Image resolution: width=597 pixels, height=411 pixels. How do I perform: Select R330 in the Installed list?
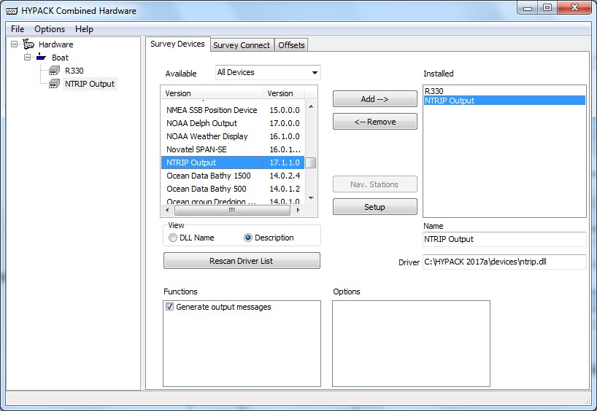[x=504, y=91]
